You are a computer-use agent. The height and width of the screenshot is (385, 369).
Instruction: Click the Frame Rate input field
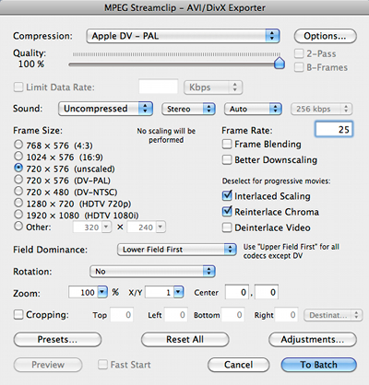pos(334,129)
